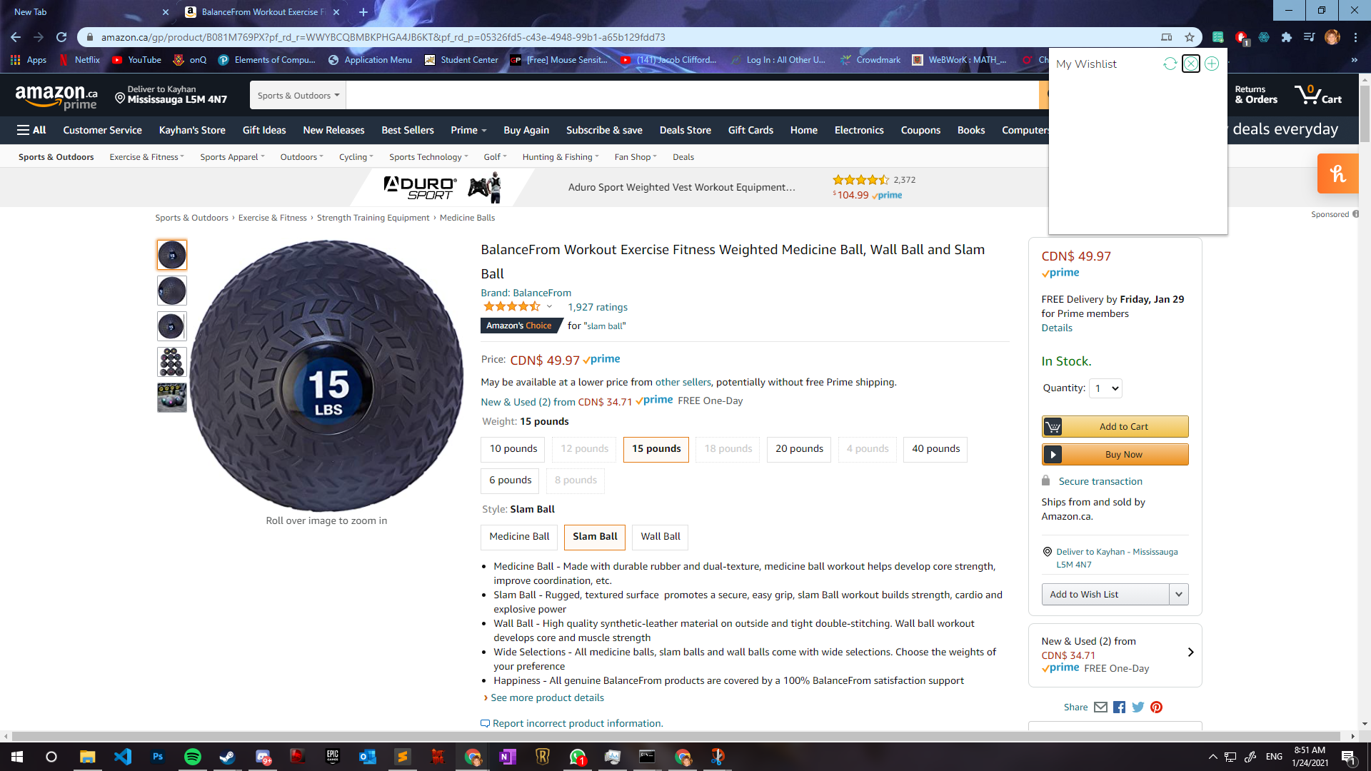Image resolution: width=1371 pixels, height=771 pixels.
Task: Click the Honey extension orange button
Action: tap(1337, 173)
